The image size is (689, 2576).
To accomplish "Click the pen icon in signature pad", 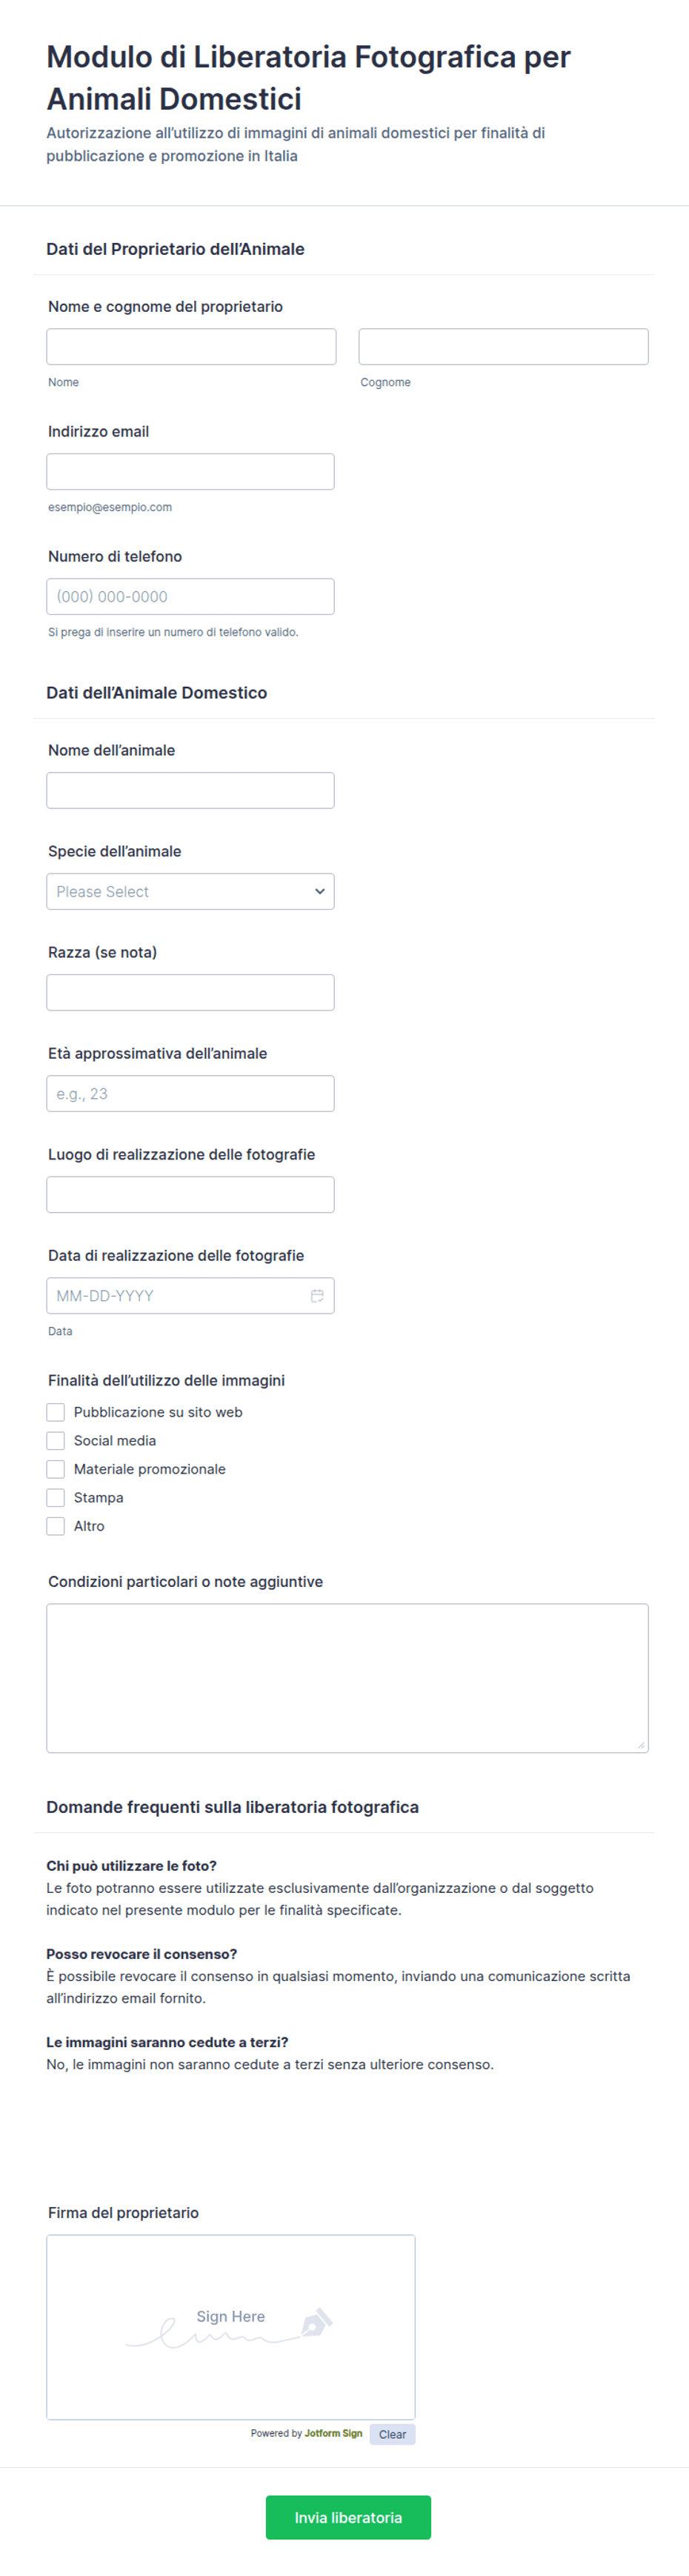I will click(315, 2322).
